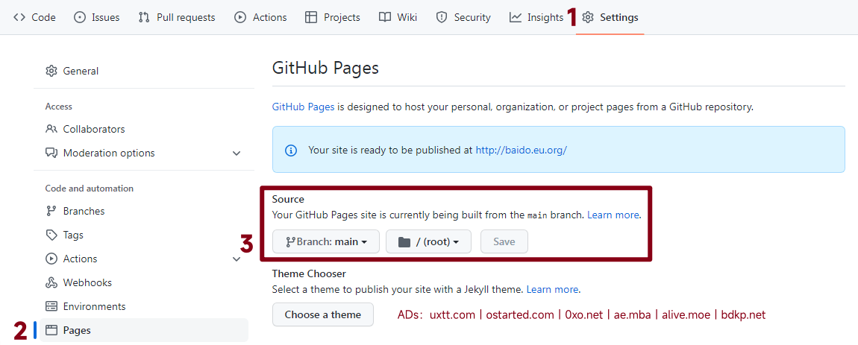Click the Issues circle-dot icon

[79, 17]
